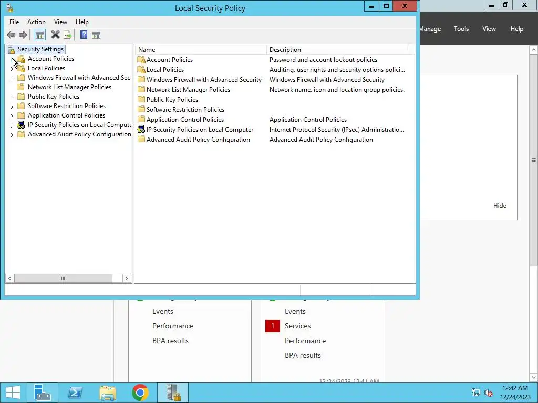Click IP Security Policies icon in list
This screenshot has width=538, height=403.
[141, 130]
